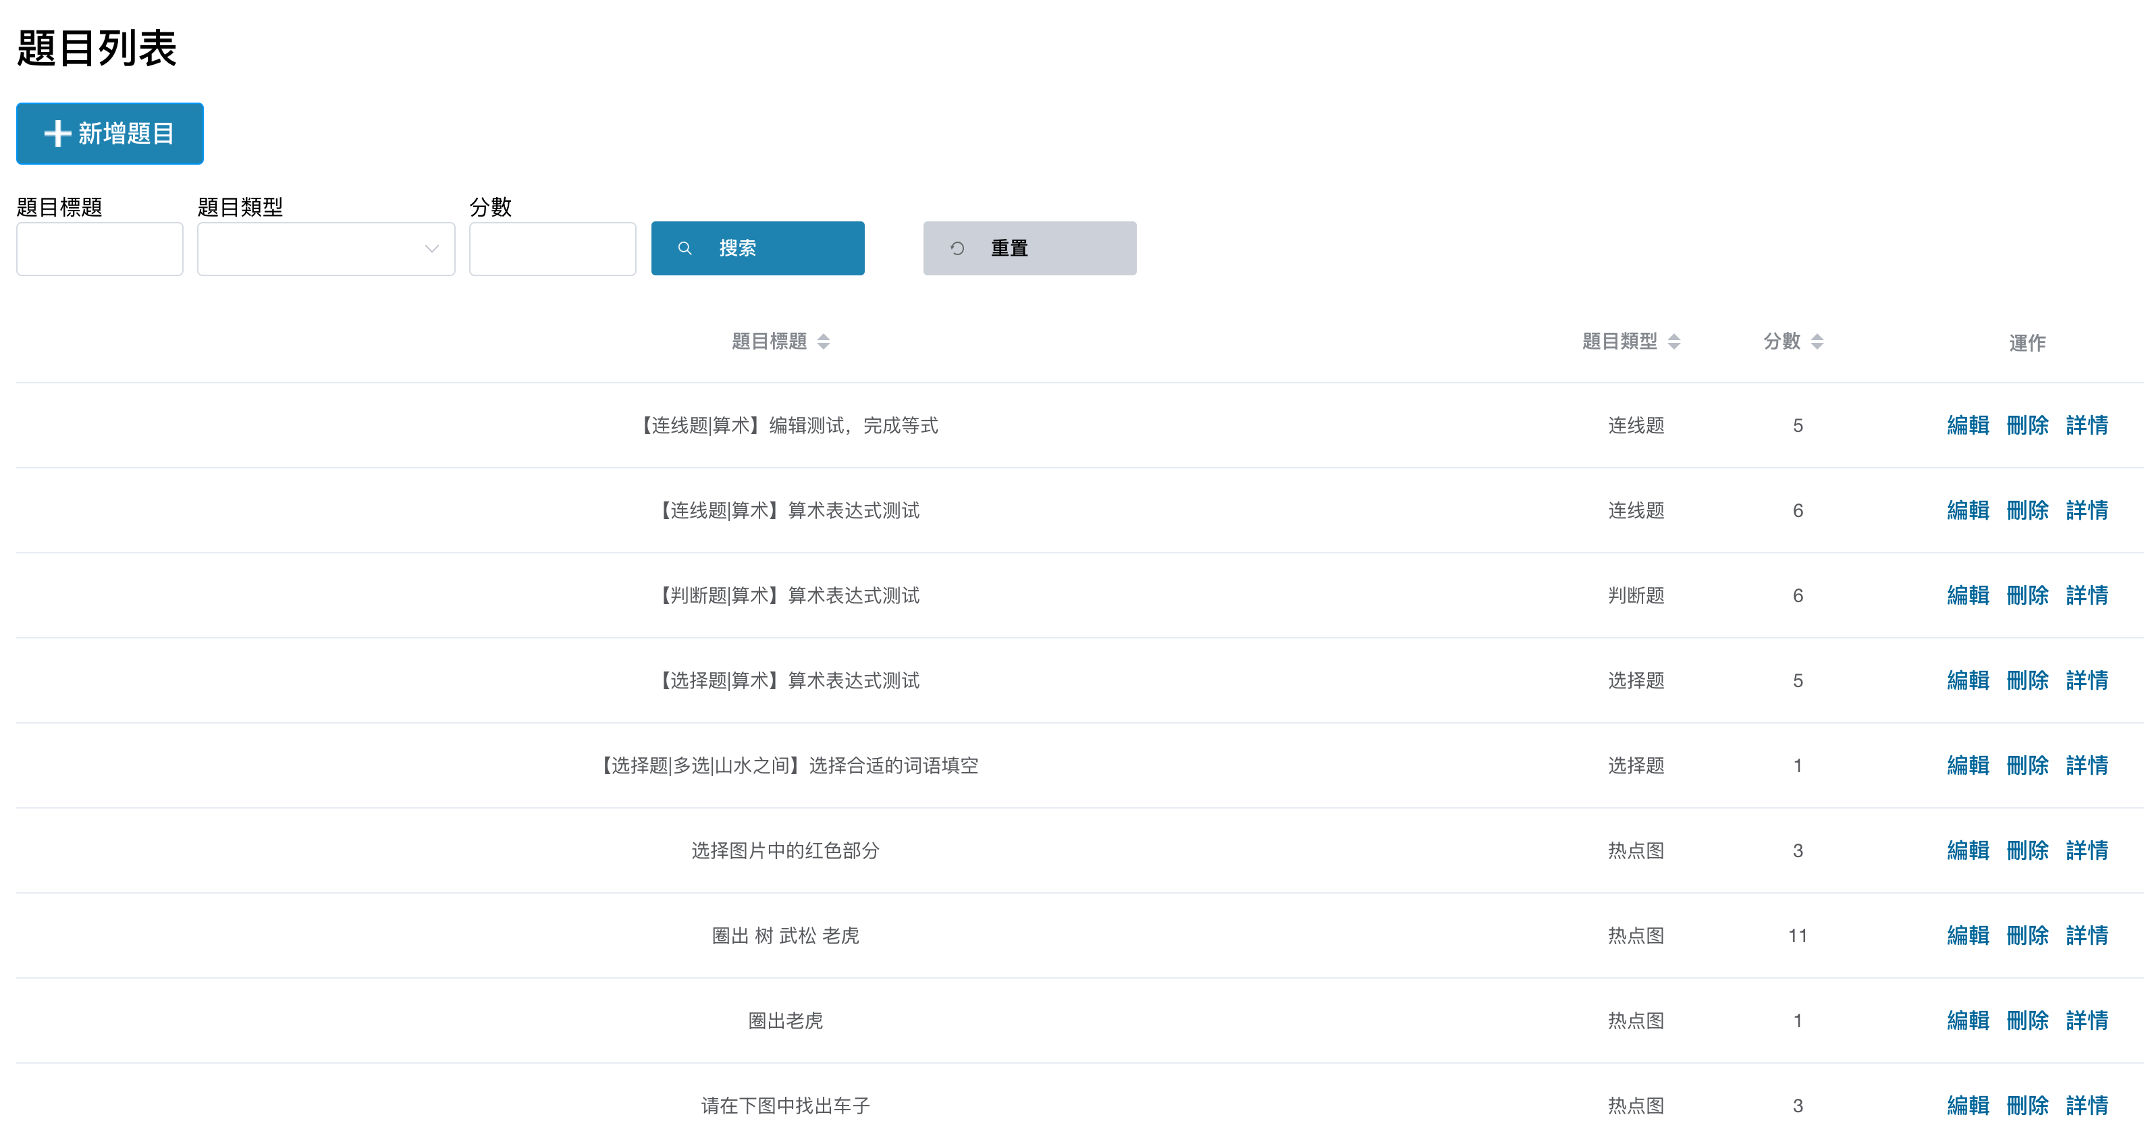Open details for 判断题 算术表达式测试 row
The height and width of the screenshot is (1146, 2144).
click(x=2087, y=595)
